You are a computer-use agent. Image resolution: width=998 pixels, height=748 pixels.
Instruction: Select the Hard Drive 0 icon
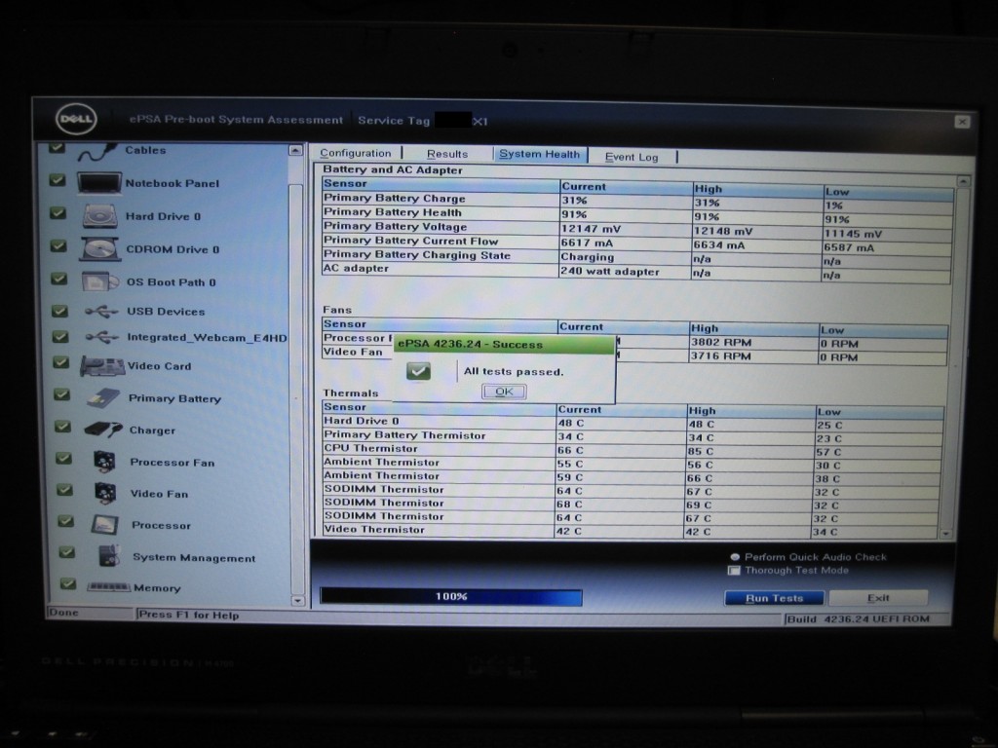(100, 216)
